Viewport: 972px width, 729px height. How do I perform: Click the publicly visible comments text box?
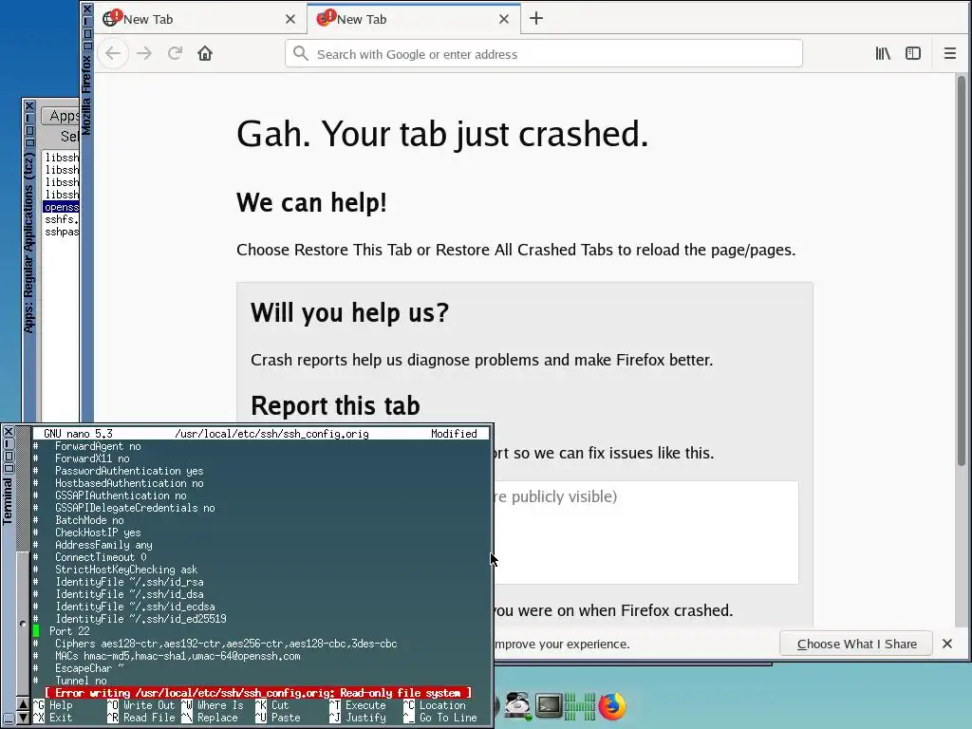[645, 532]
